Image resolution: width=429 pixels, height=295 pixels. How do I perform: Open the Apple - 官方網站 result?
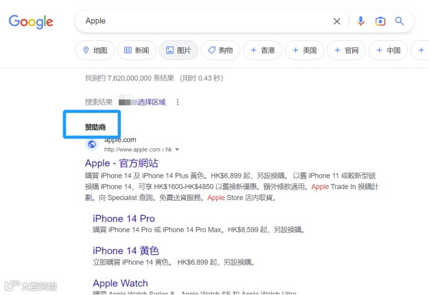tap(122, 163)
